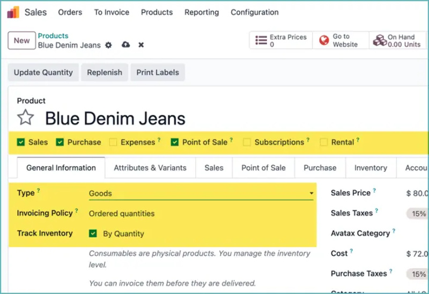
Task: Enable the Expenses checkbox
Action: point(113,142)
